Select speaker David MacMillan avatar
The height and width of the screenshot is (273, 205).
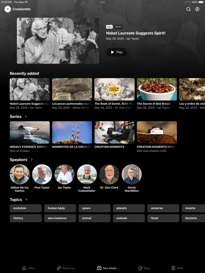[132, 174]
